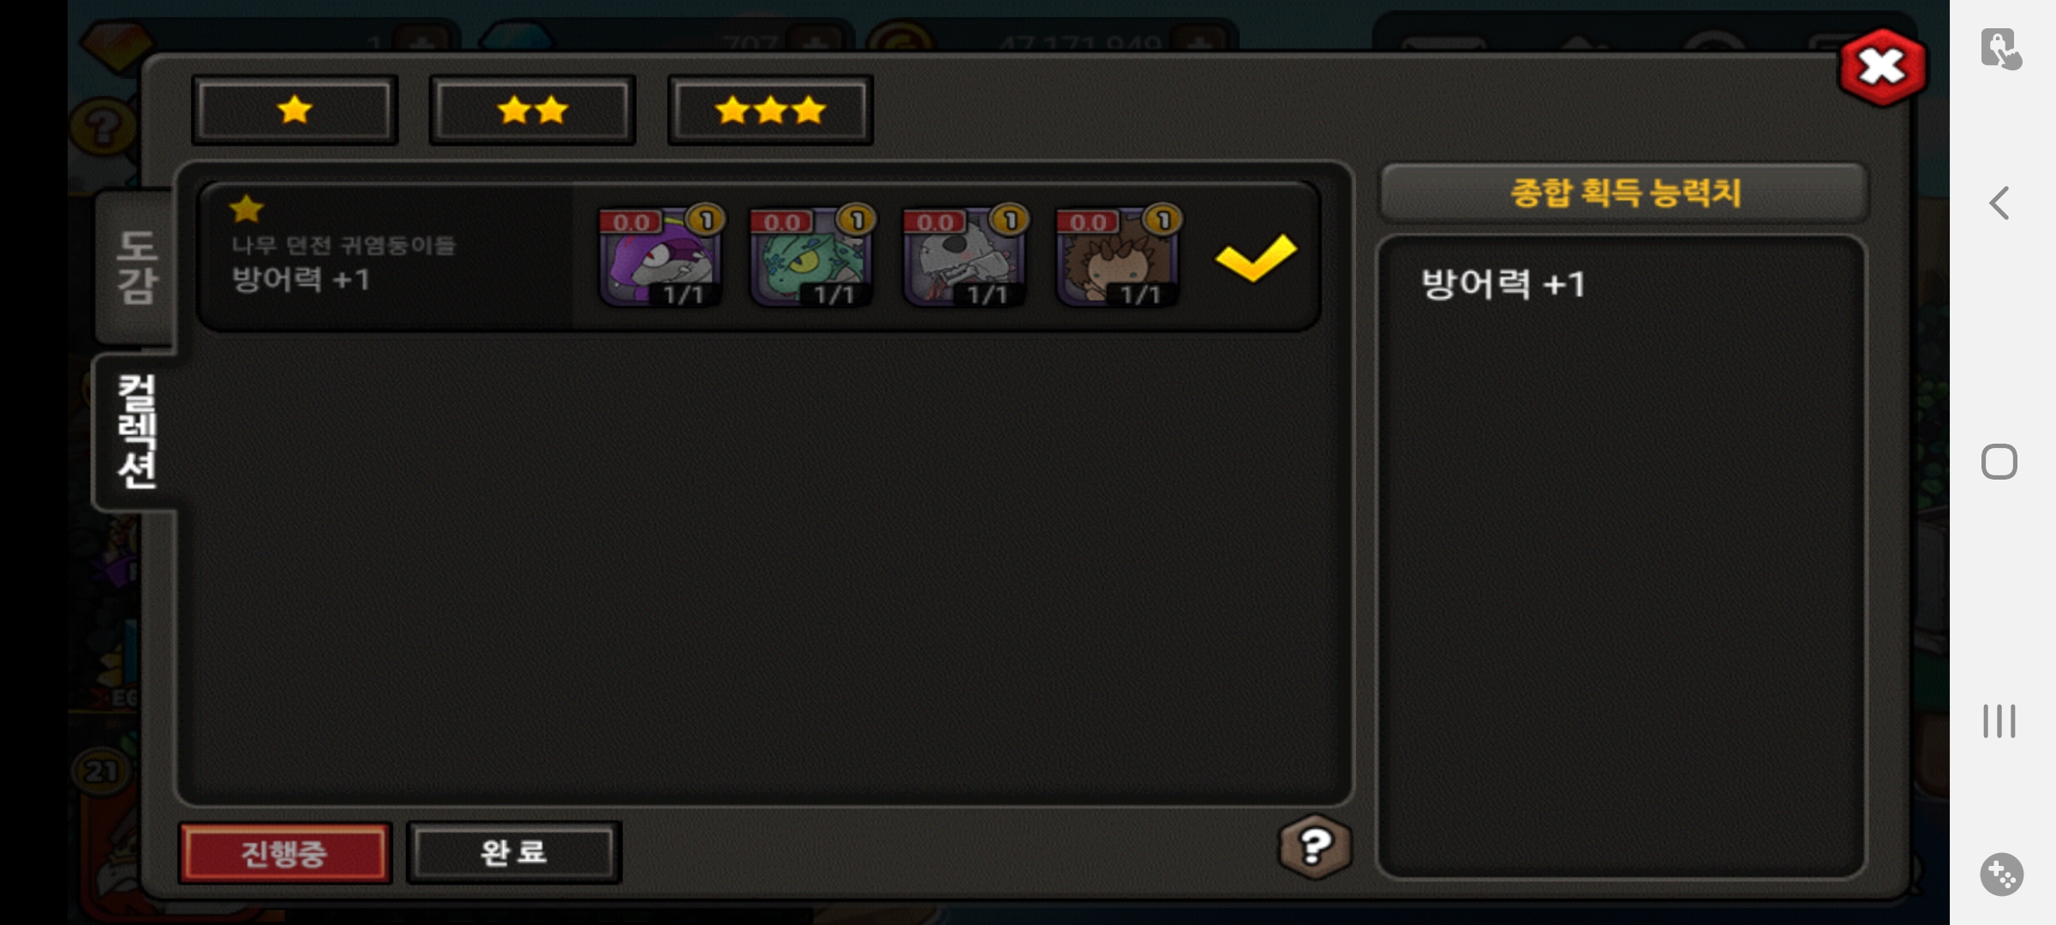The width and height of the screenshot is (2056, 925).
Task: Tap the touch lock icon at top right
Action: 2001,49
